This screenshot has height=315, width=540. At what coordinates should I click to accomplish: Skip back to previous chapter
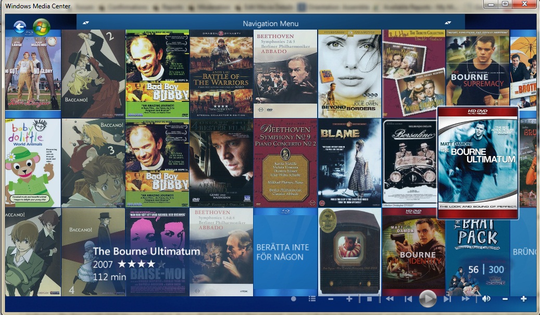(x=408, y=299)
